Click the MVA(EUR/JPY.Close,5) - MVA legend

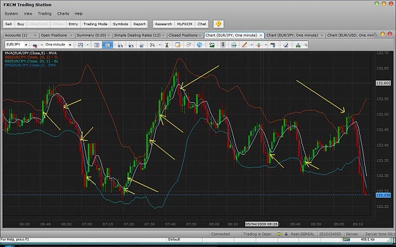(30, 53)
